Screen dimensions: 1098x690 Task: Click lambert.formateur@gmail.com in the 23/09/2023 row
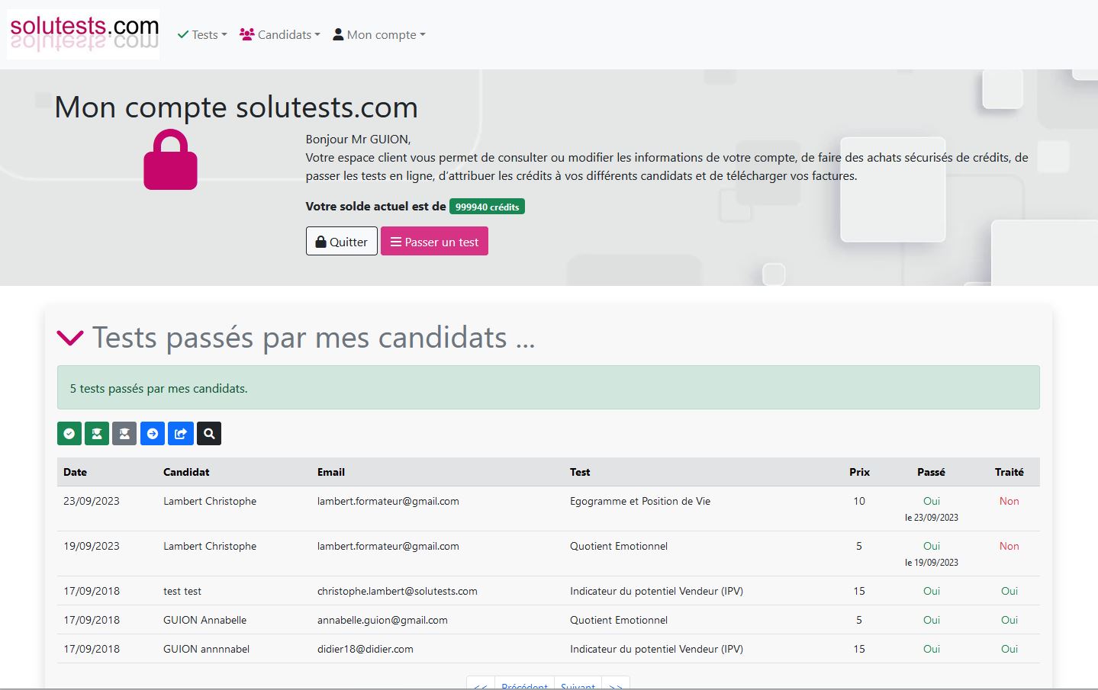pyautogui.click(x=388, y=501)
